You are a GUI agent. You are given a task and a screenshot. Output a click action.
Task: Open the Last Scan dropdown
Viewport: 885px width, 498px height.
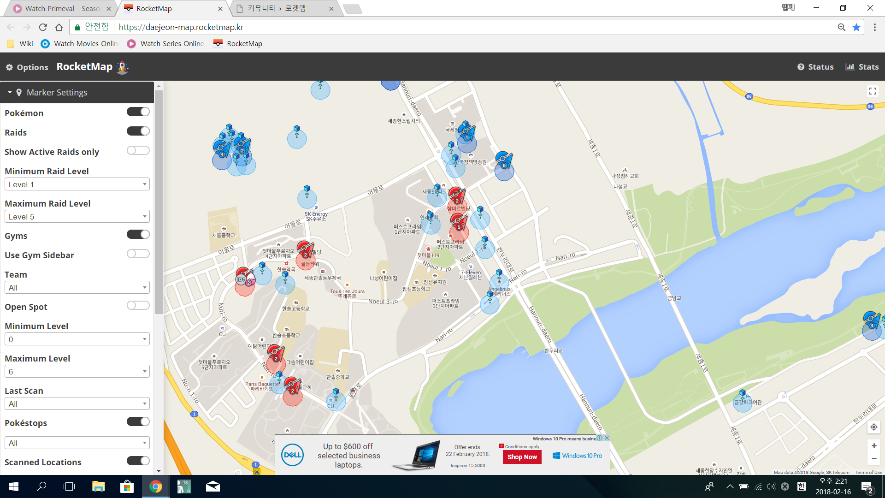click(x=77, y=404)
